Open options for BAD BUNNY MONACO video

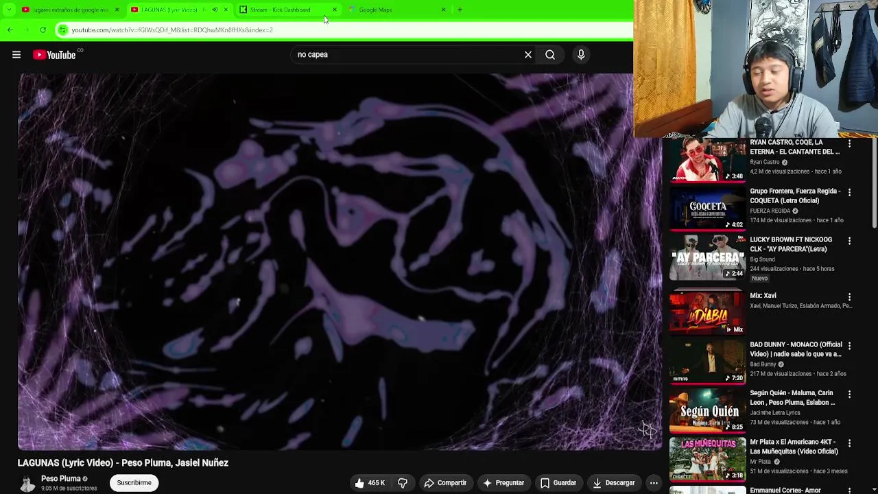[x=849, y=346]
